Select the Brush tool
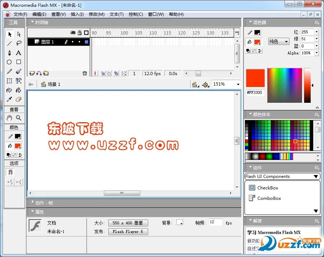 click(x=19, y=71)
